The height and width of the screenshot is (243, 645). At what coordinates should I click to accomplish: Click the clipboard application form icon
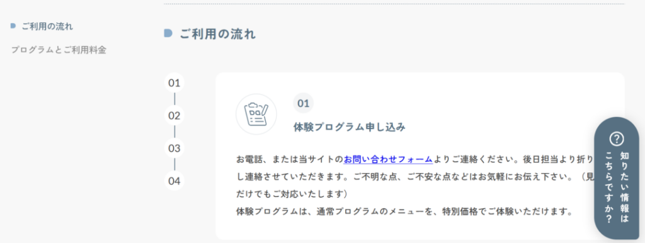pyautogui.click(x=256, y=115)
